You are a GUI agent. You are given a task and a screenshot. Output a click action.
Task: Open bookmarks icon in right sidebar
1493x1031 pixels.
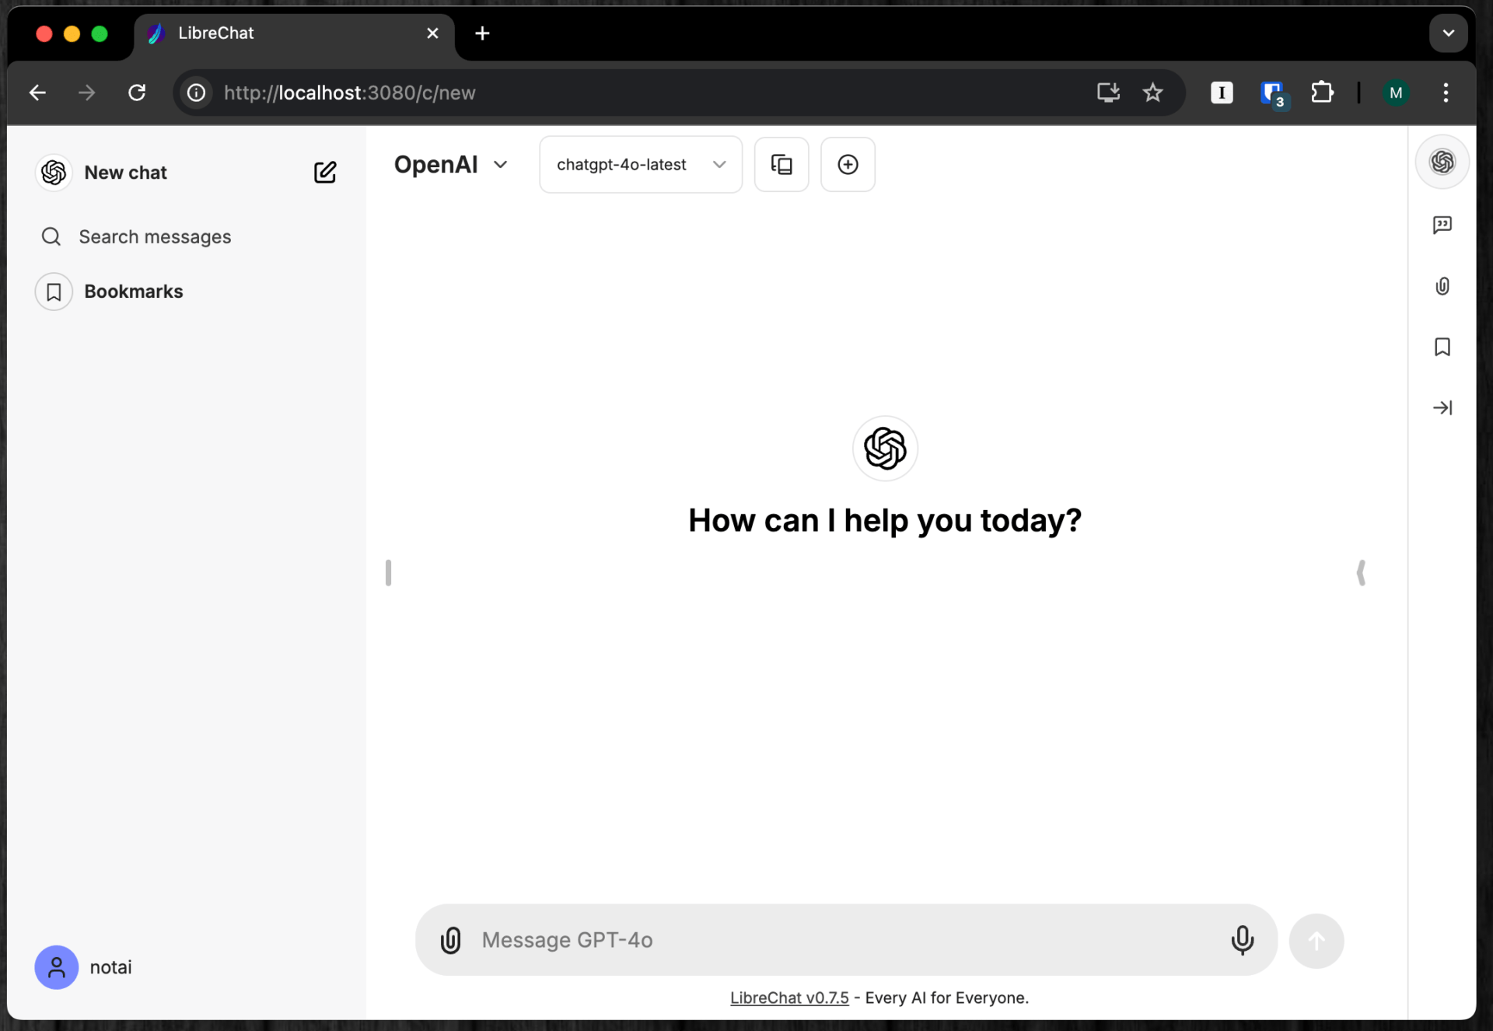(1442, 347)
